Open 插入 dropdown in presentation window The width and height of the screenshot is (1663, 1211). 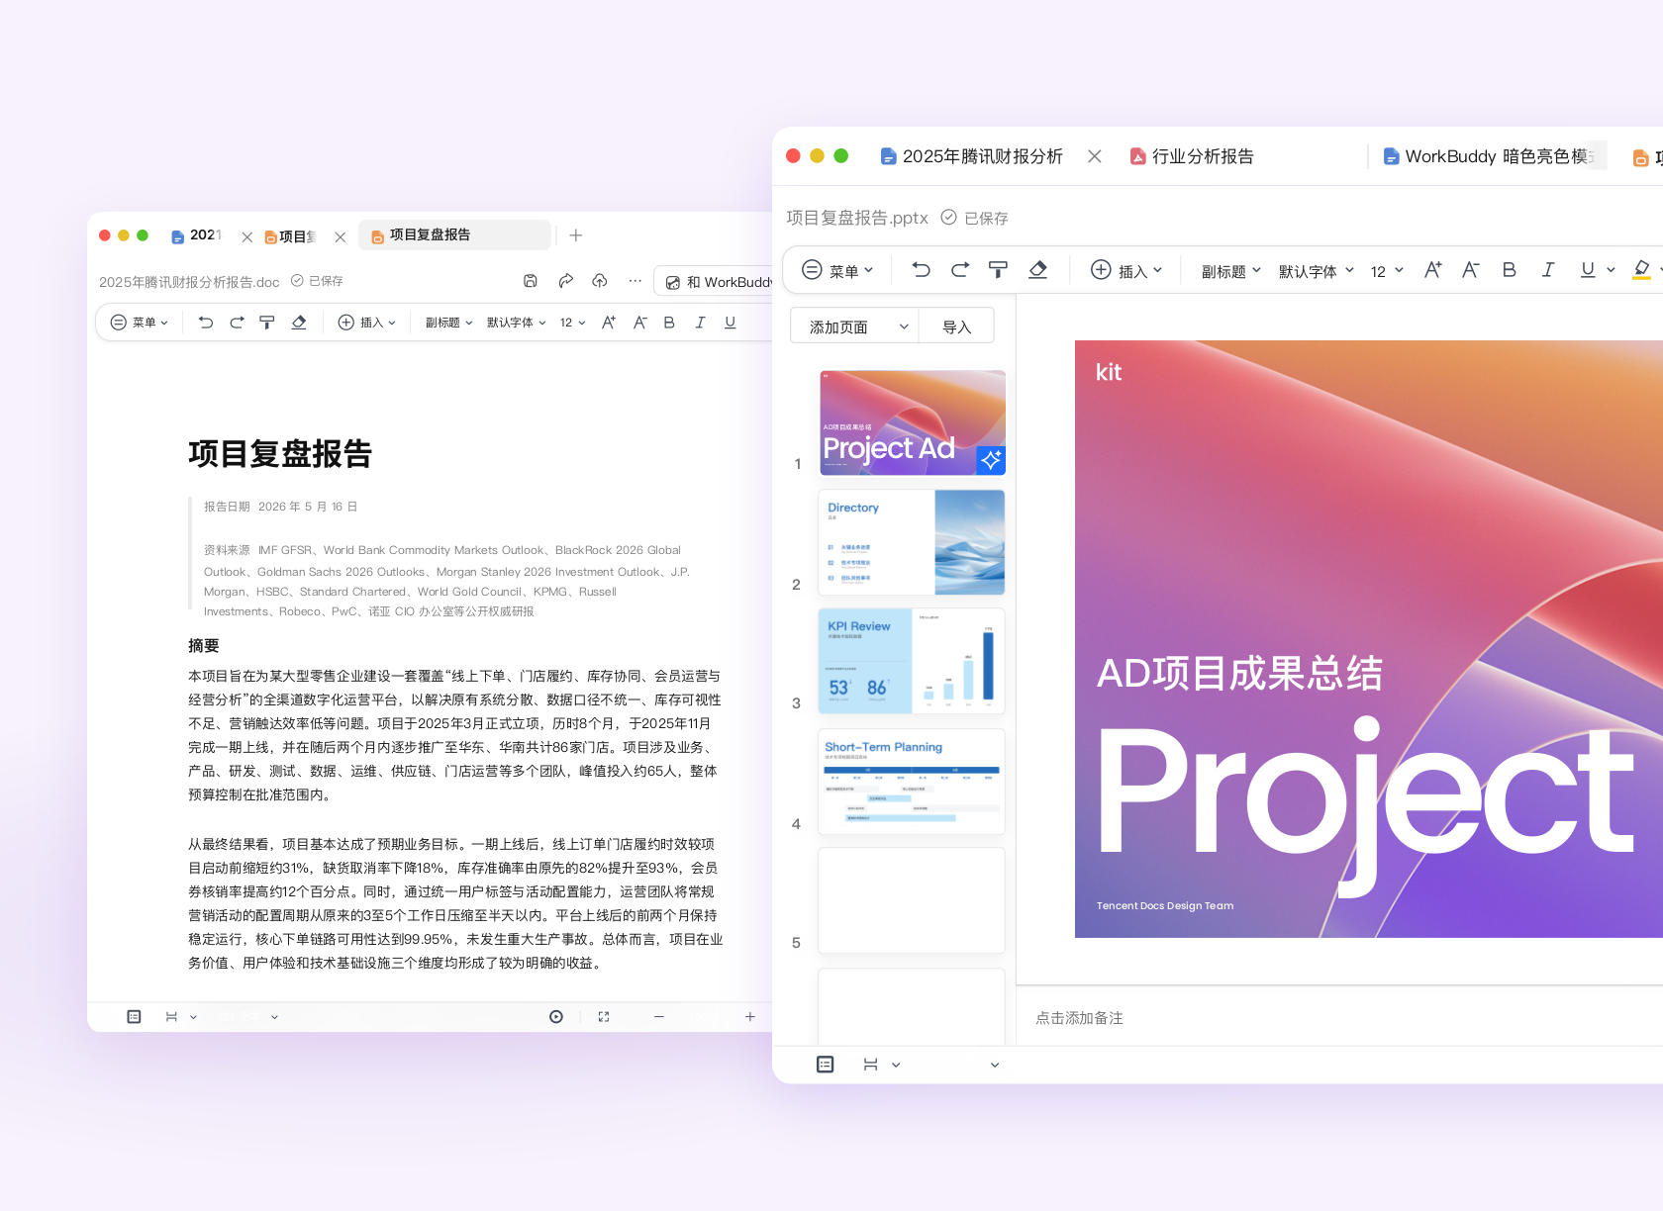(x=1126, y=270)
